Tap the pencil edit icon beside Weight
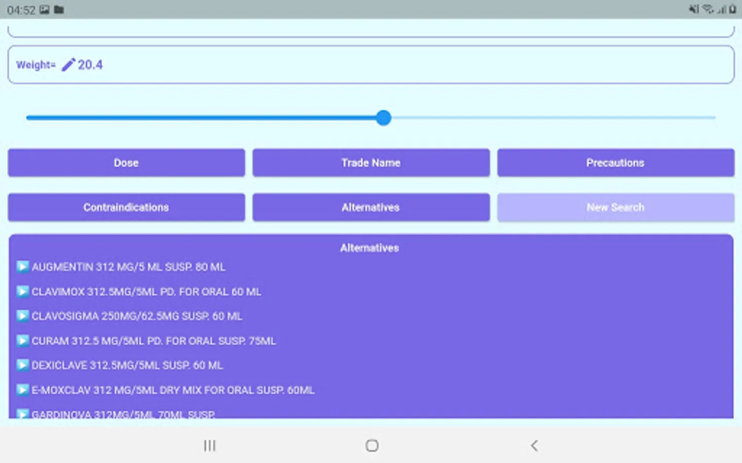 [x=68, y=65]
